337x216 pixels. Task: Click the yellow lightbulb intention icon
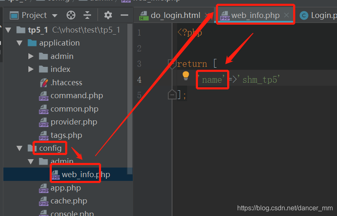(186, 76)
